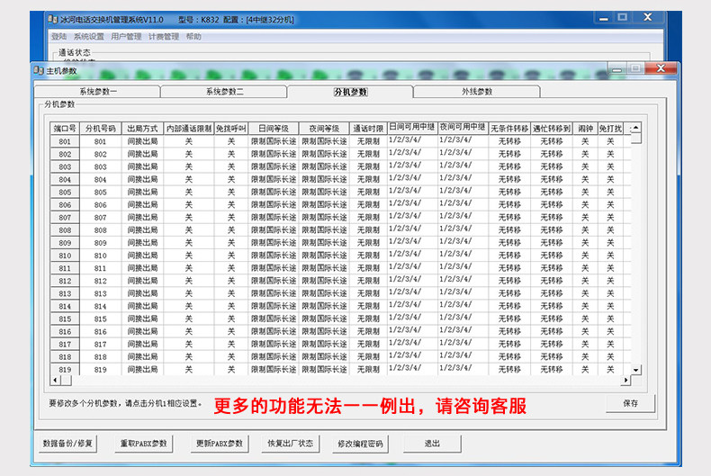The height and width of the screenshot is (476, 711).
Task: Close the main management system window
Action: click(647, 17)
